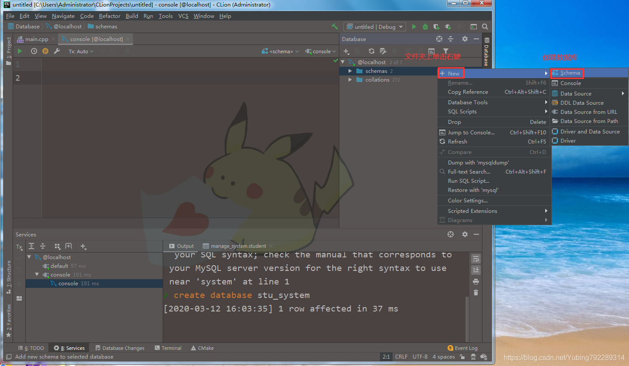
Task: Choose Data Source from Path
Action: coord(590,121)
